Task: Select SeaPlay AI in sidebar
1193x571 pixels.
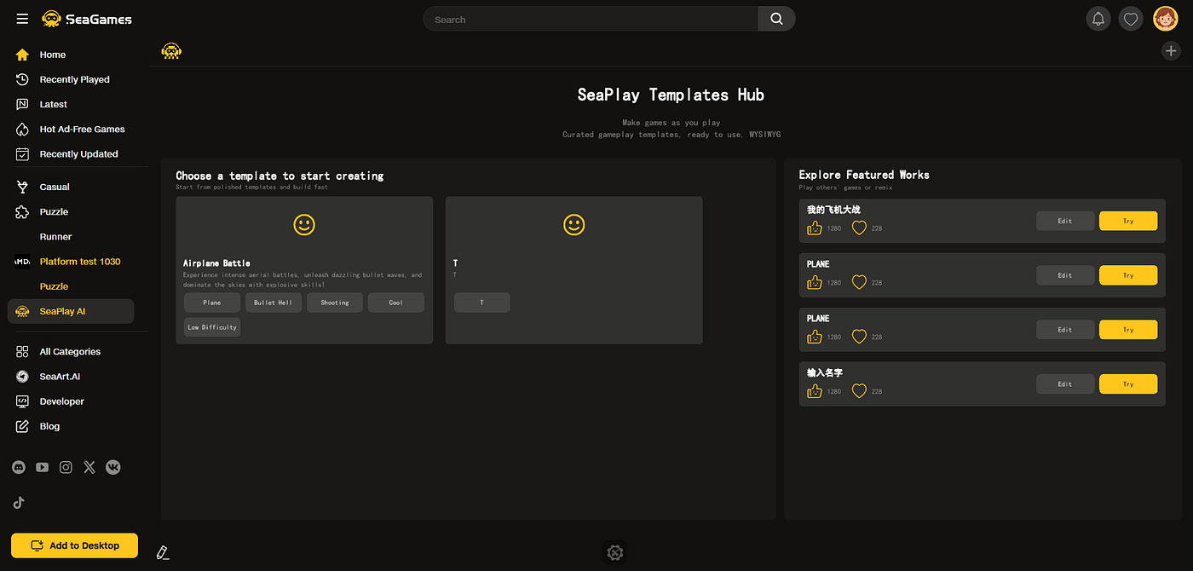Action: [71, 311]
